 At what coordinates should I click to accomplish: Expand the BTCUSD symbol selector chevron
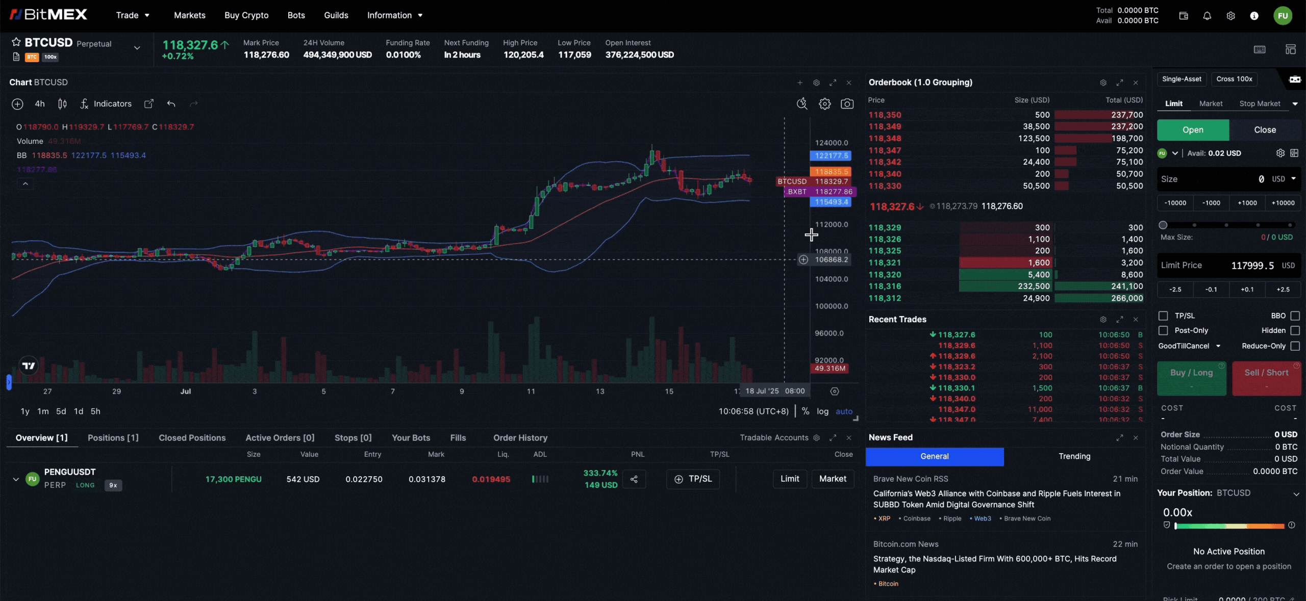click(x=137, y=48)
